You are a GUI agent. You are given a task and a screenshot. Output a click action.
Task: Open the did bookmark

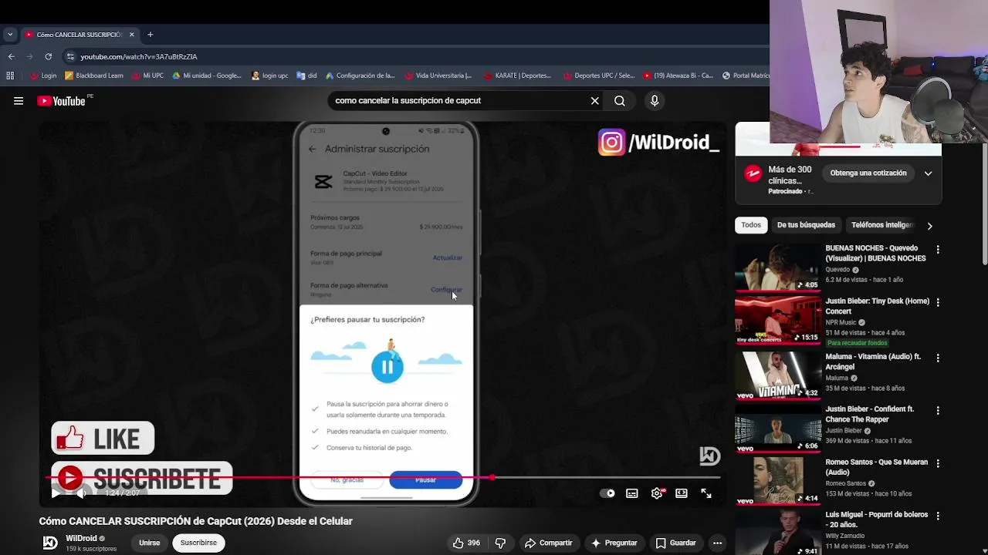coord(306,76)
